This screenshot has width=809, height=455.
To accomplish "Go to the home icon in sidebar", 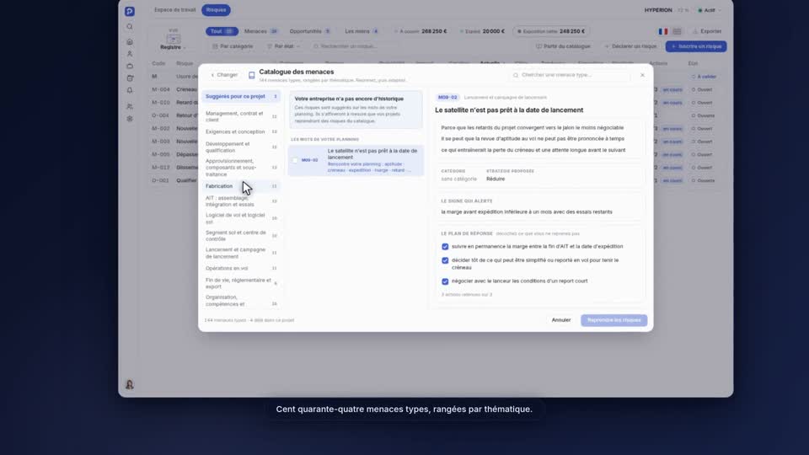I will coord(130,42).
